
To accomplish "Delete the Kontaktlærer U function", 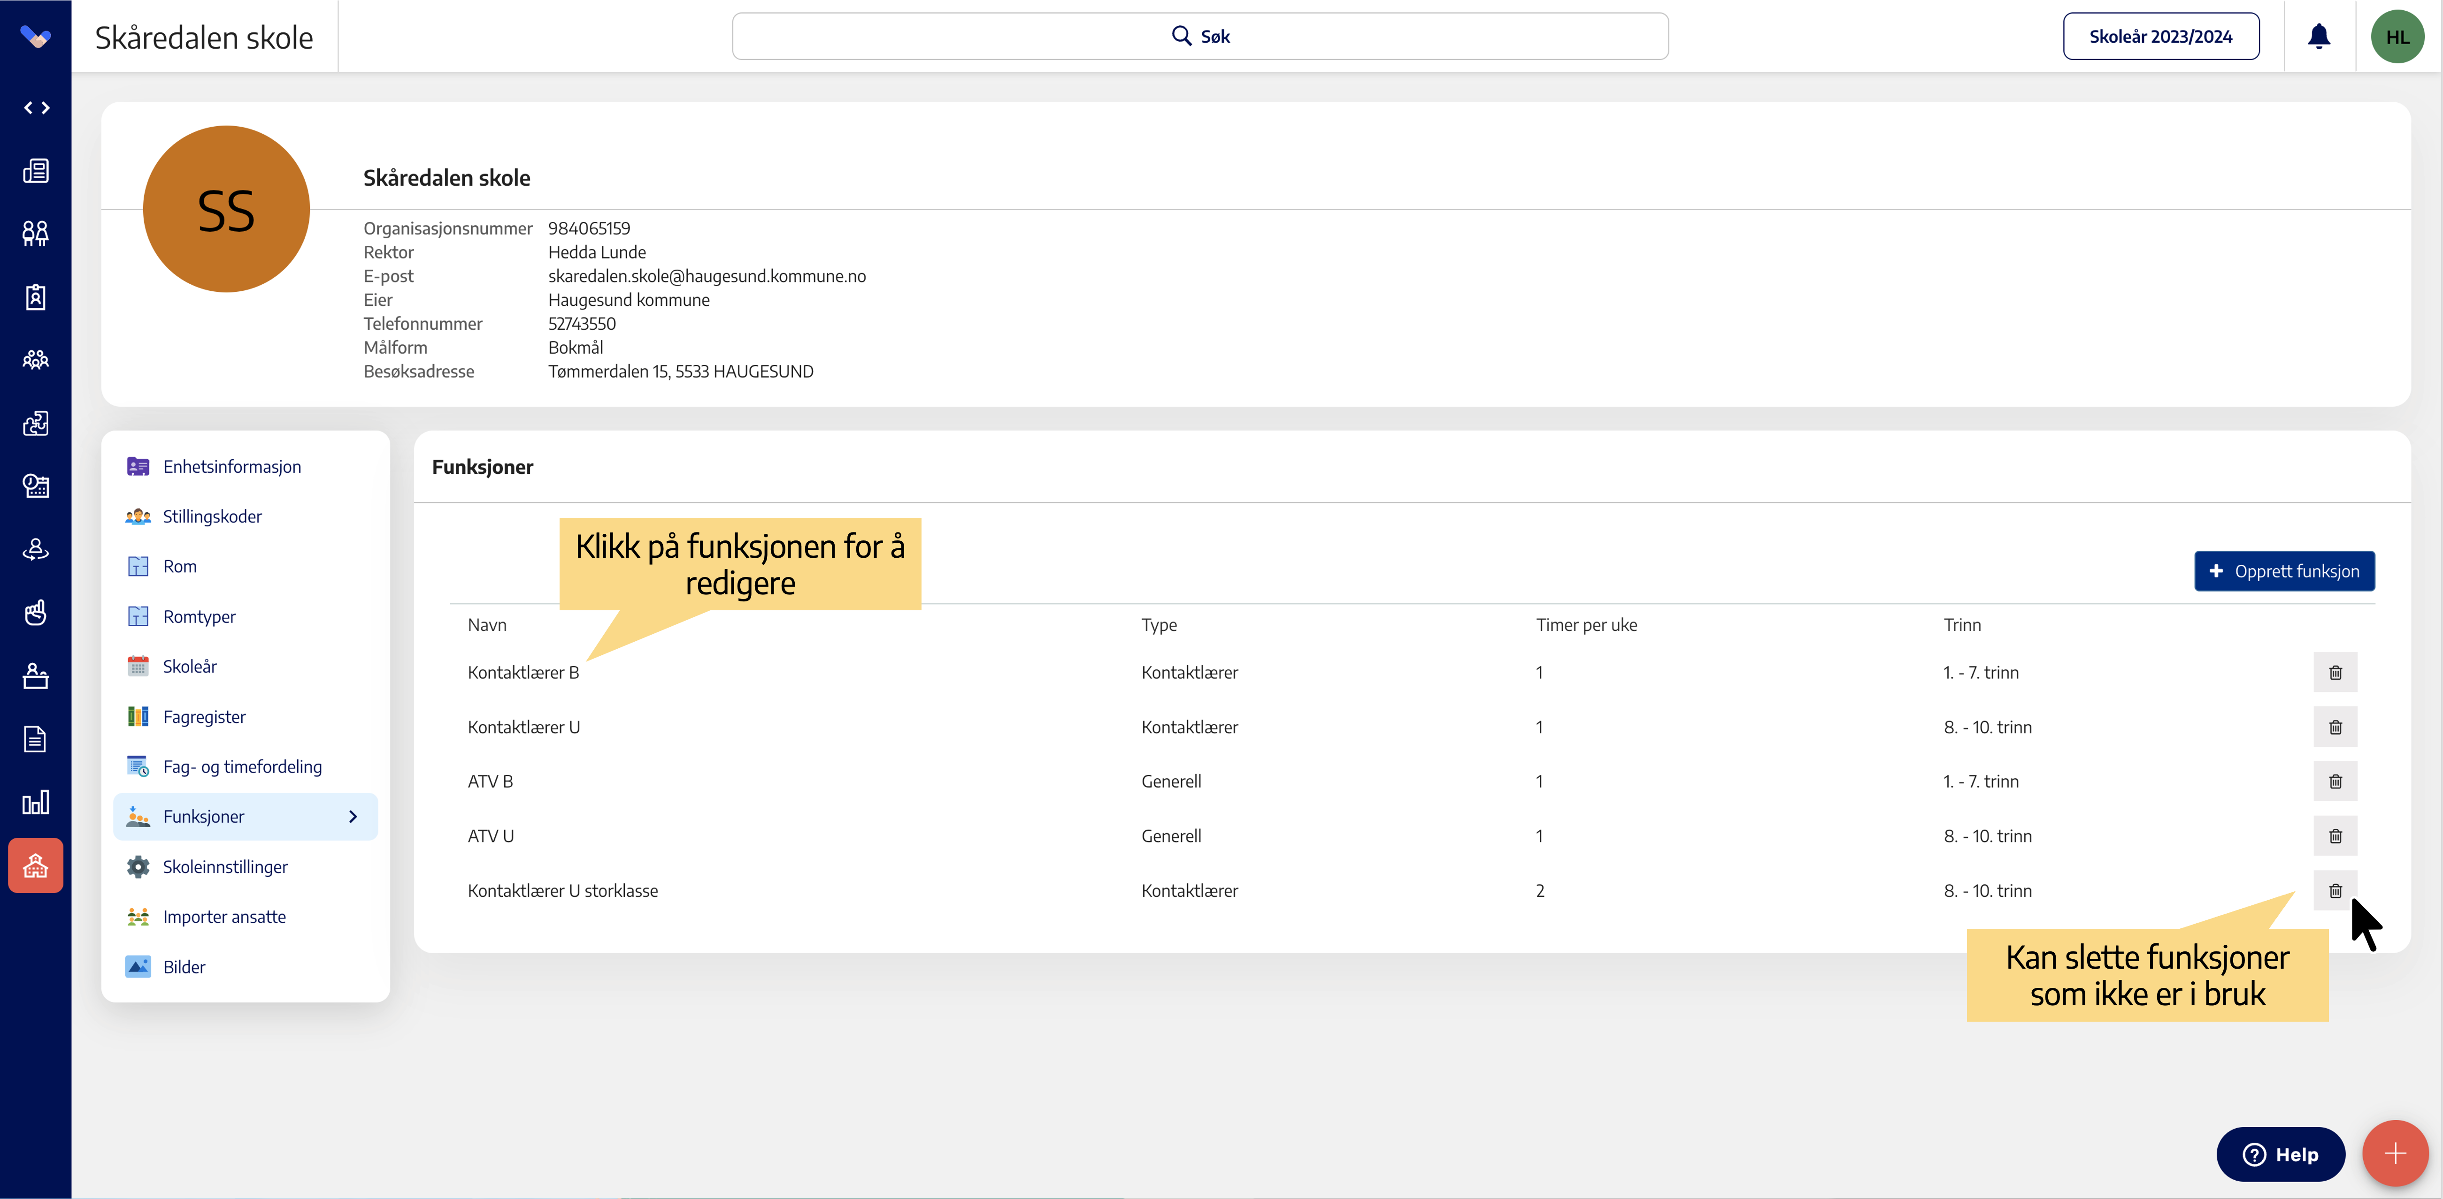I will (2335, 727).
